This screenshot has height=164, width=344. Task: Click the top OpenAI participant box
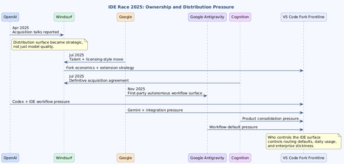click(10, 17)
